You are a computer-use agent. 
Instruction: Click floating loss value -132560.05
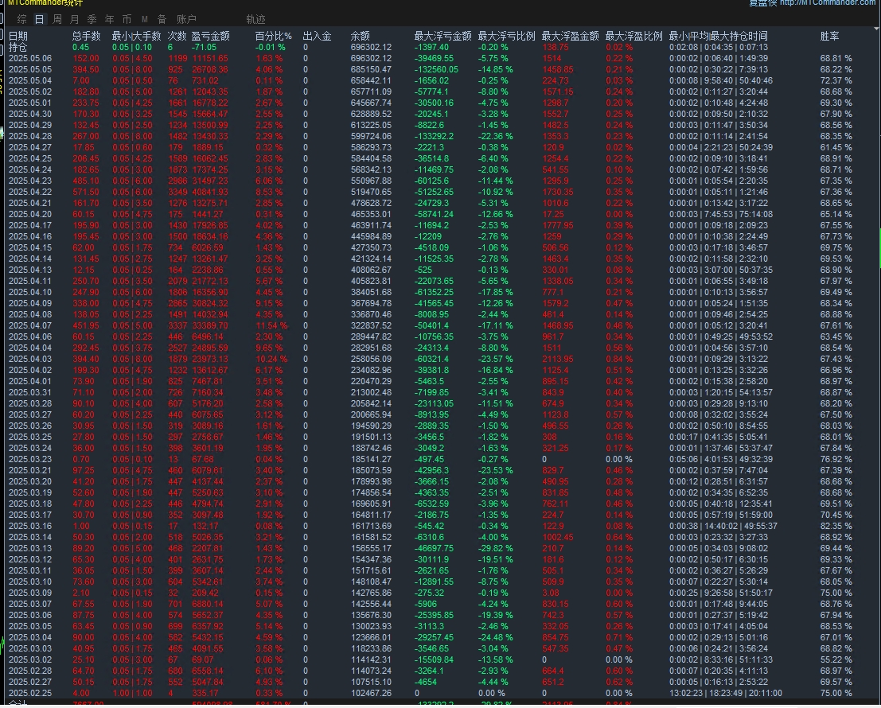(x=436, y=70)
